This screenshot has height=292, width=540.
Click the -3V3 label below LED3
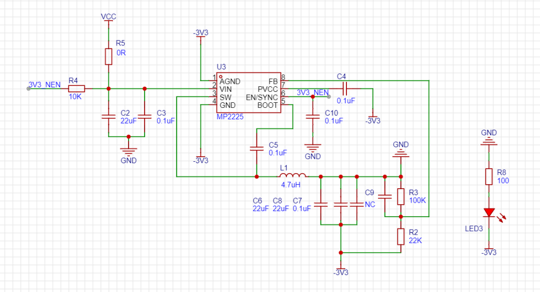pyautogui.click(x=489, y=253)
